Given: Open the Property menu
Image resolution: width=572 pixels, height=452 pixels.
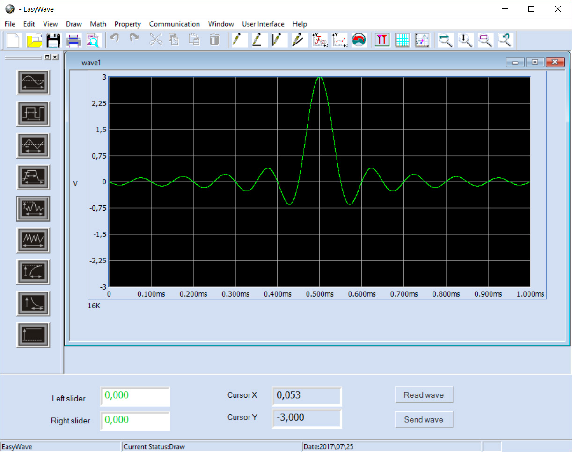Looking at the screenshot, I should (128, 24).
